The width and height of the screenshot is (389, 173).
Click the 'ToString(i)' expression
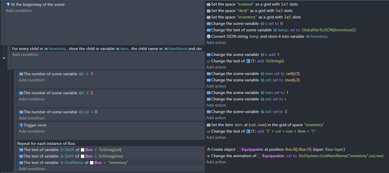pyautogui.click(x=276, y=61)
